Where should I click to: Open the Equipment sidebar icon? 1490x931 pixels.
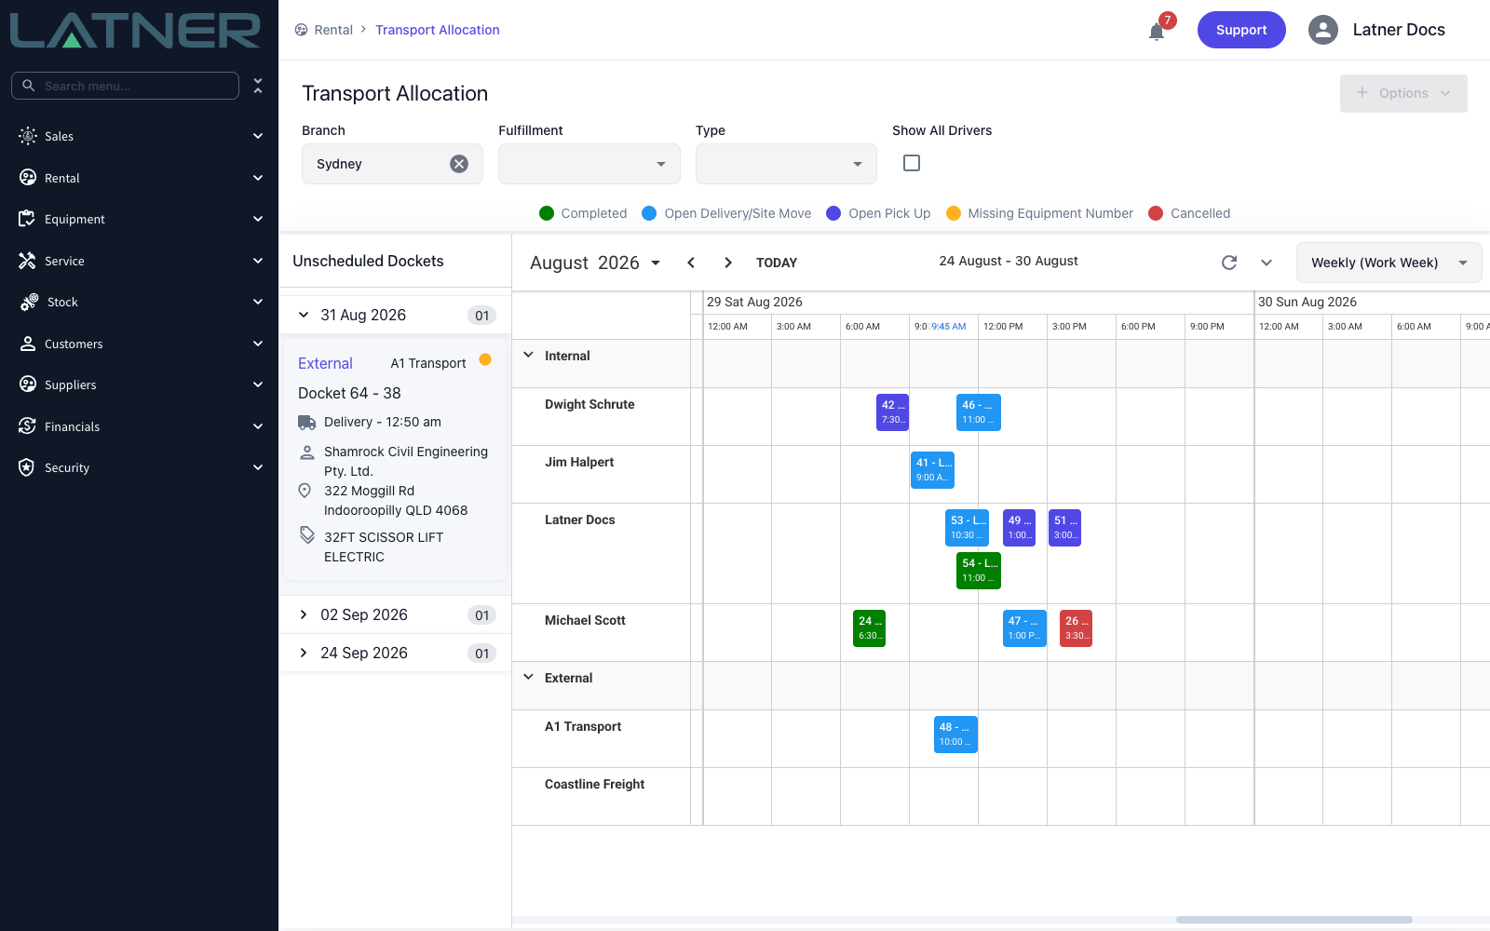[27, 219]
